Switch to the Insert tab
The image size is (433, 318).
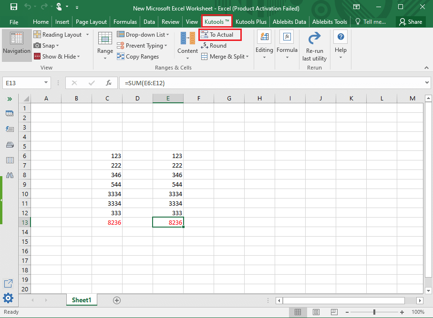coord(62,22)
